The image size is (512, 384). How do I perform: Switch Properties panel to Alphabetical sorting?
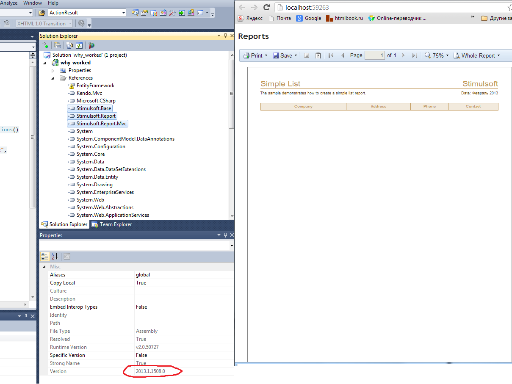53,257
